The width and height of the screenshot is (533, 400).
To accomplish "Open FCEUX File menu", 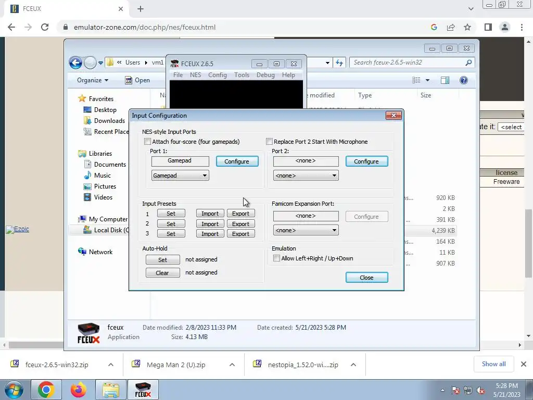I will click(x=178, y=75).
